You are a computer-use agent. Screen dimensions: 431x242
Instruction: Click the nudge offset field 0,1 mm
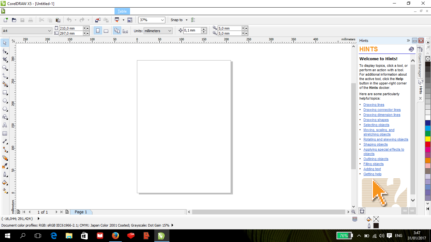pos(192,31)
